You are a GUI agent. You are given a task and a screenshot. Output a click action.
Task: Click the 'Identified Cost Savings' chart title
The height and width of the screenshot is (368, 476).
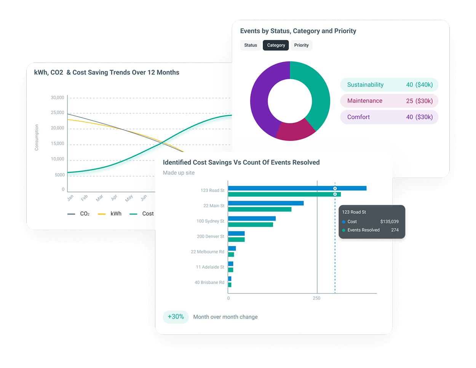241,163
